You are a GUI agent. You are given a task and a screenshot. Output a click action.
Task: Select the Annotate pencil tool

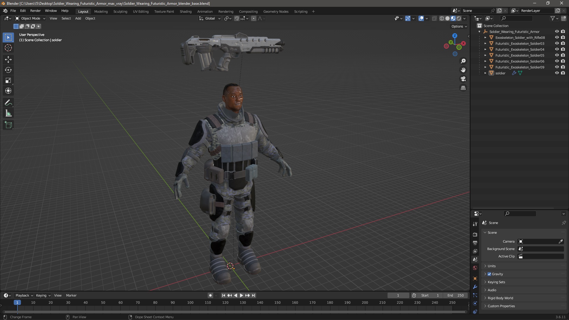8,103
